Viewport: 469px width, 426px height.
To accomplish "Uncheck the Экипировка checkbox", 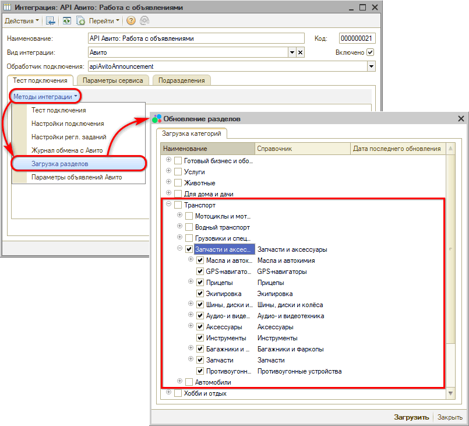I will coord(200,294).
